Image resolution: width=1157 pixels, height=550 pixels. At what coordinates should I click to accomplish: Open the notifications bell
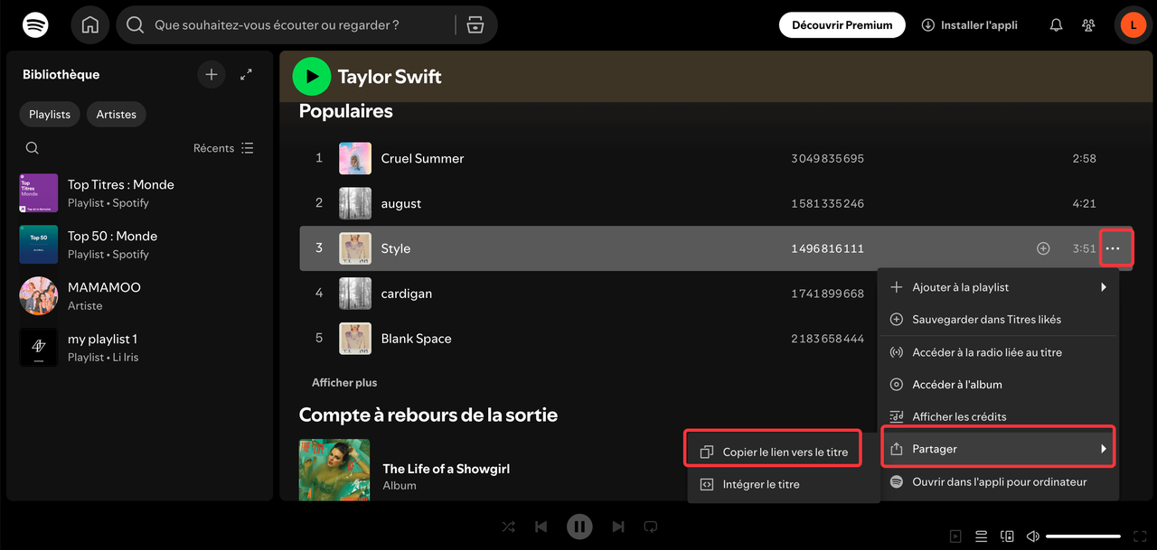pyautogui.click(x=1056, y=25)
